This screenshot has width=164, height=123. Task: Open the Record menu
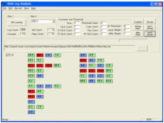click(x=18, y=8)
